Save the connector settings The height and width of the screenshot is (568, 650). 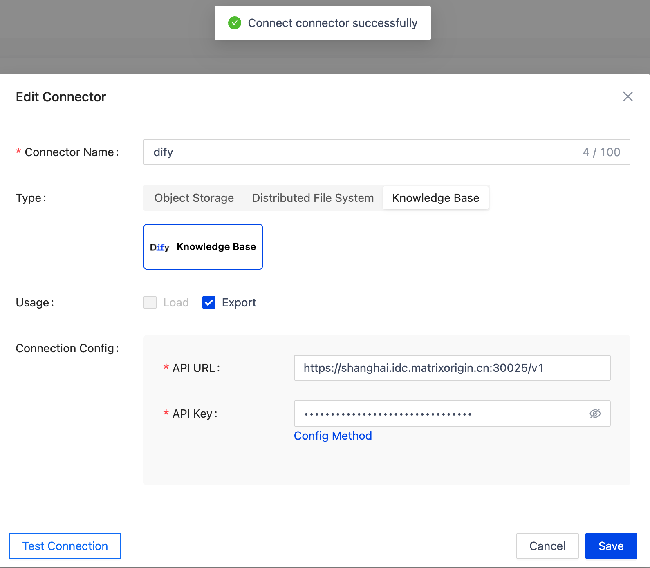click(611, 546)
